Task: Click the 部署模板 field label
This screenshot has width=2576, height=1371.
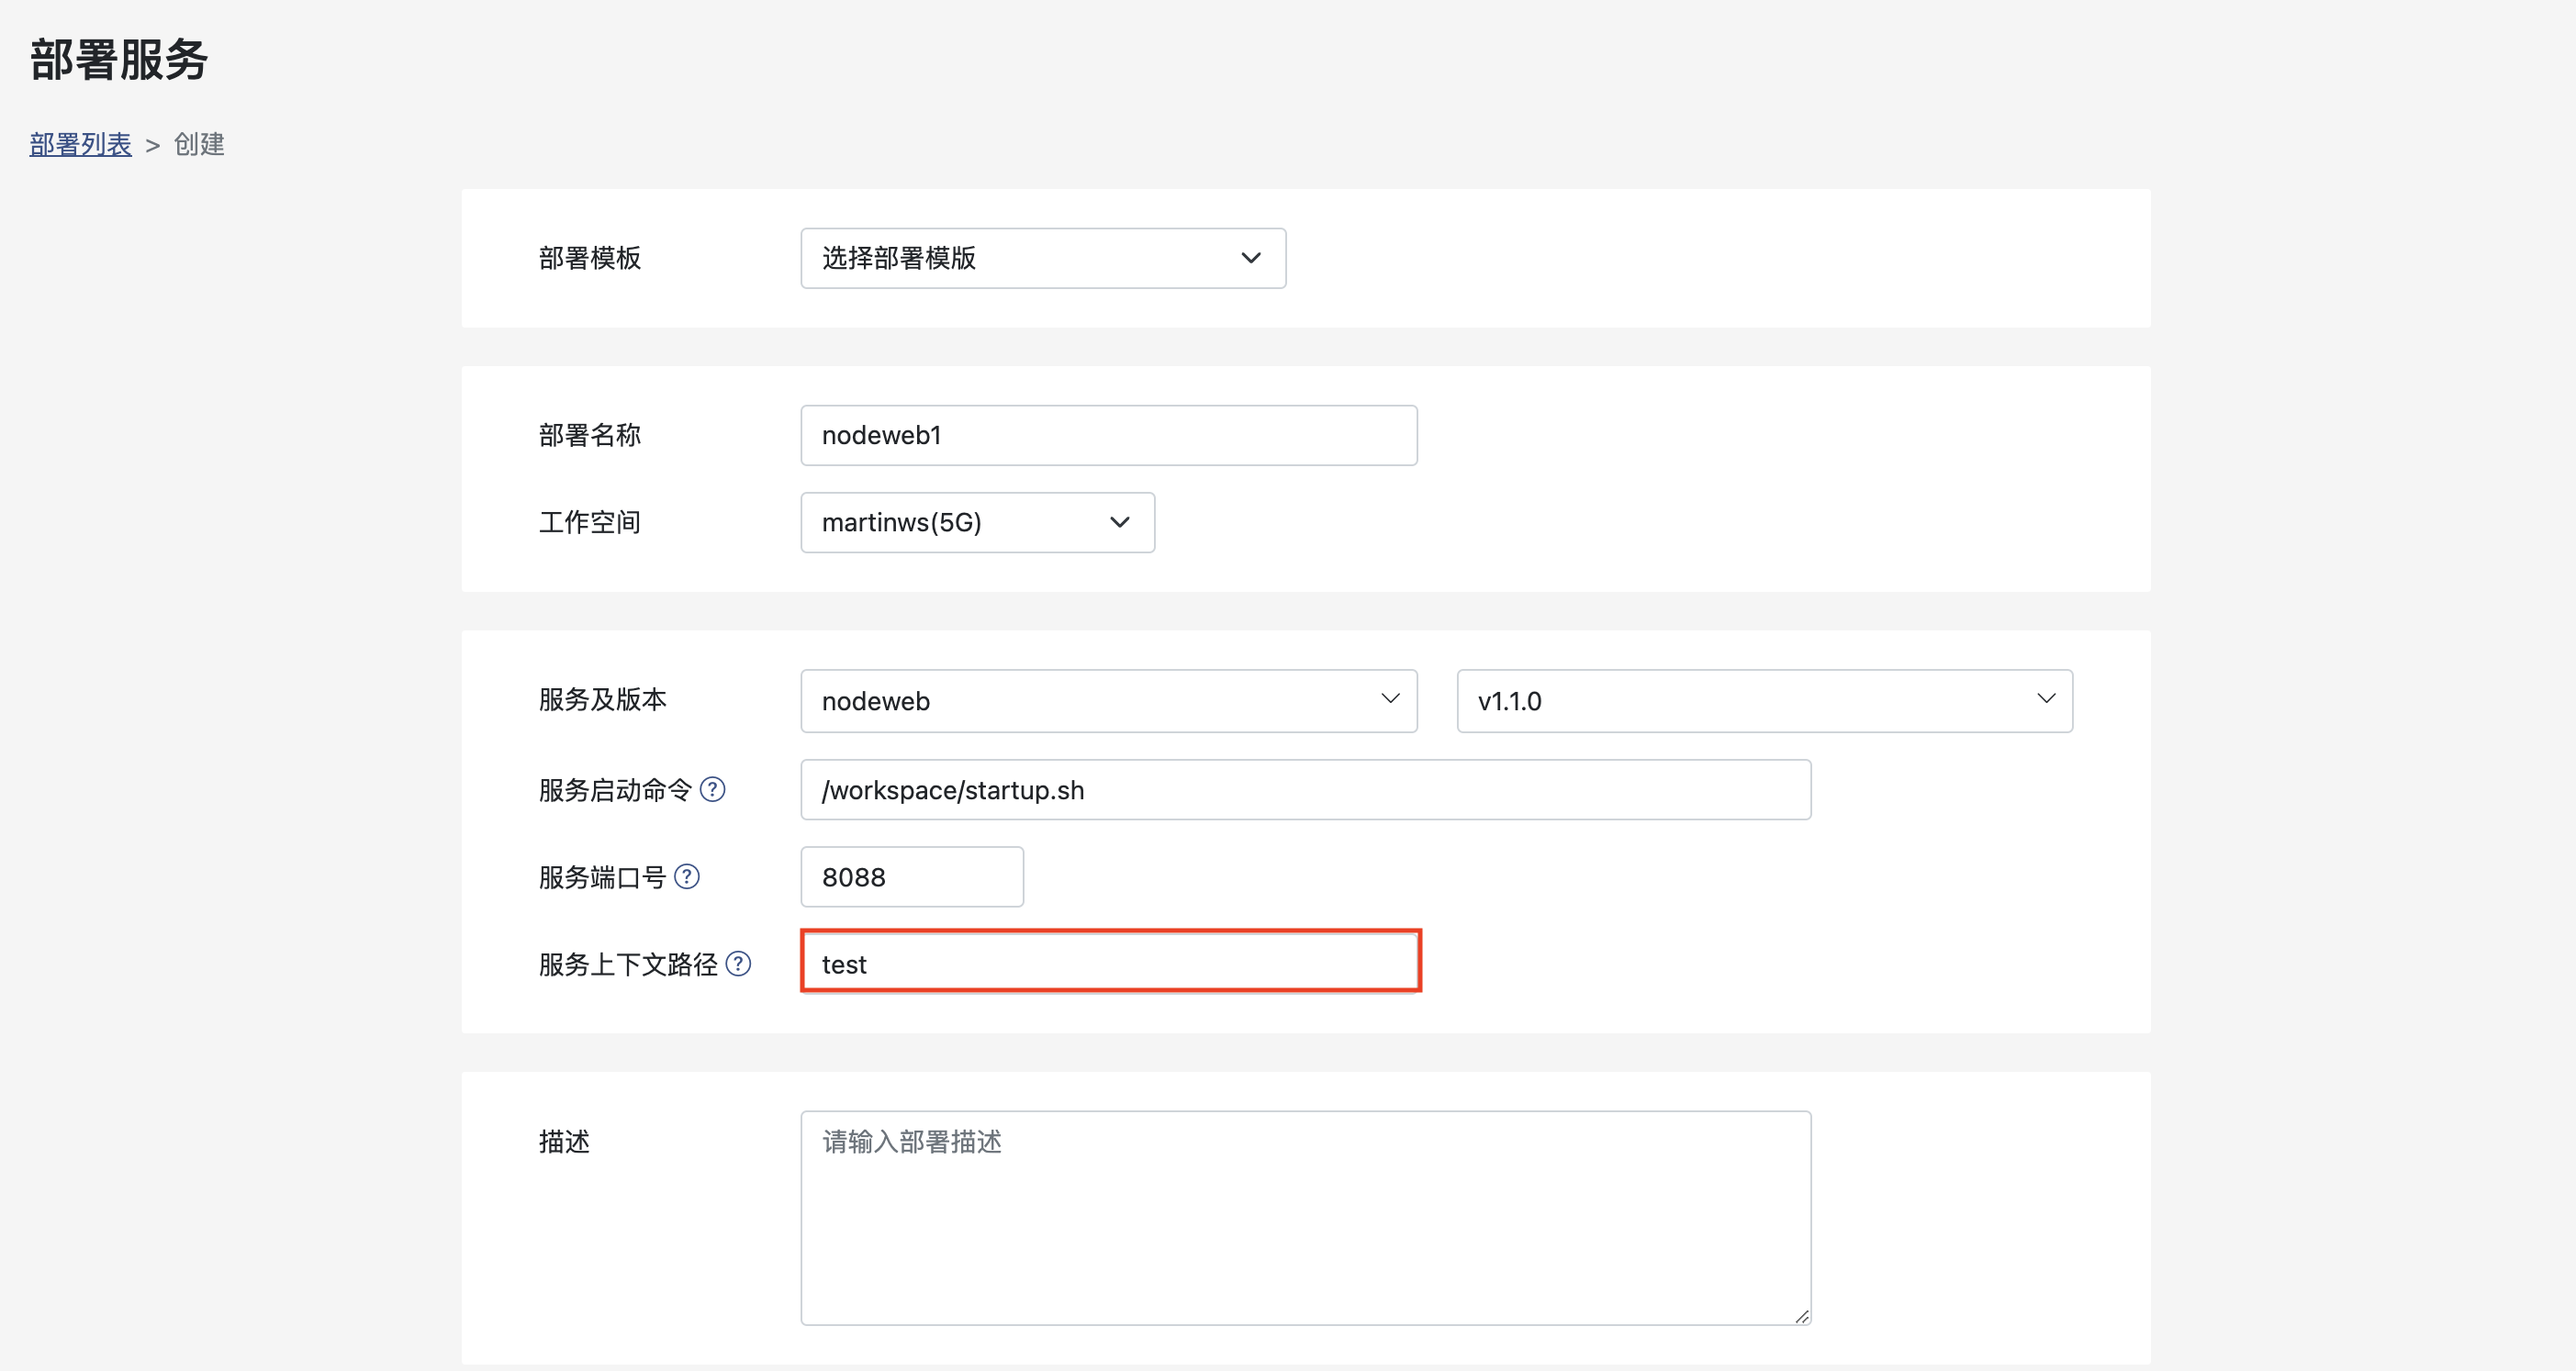Action: (x=589, y=258)
